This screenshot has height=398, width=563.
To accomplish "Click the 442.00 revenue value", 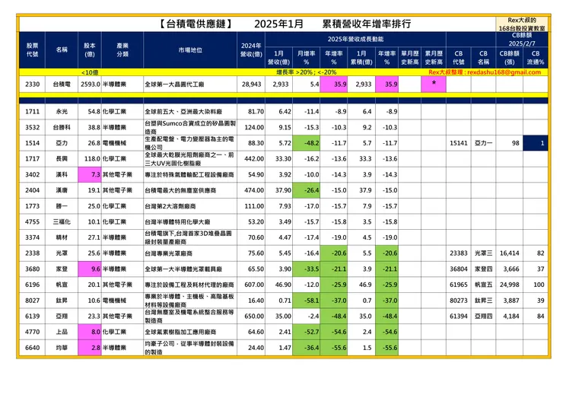I will [254, 159].
